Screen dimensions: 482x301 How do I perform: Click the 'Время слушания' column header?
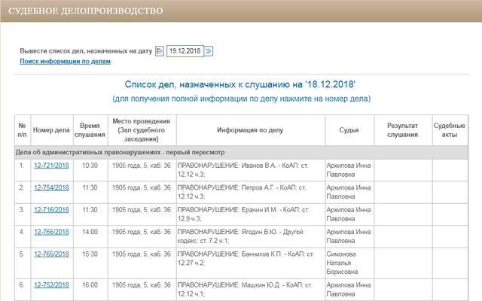click(x=90, y=130)
